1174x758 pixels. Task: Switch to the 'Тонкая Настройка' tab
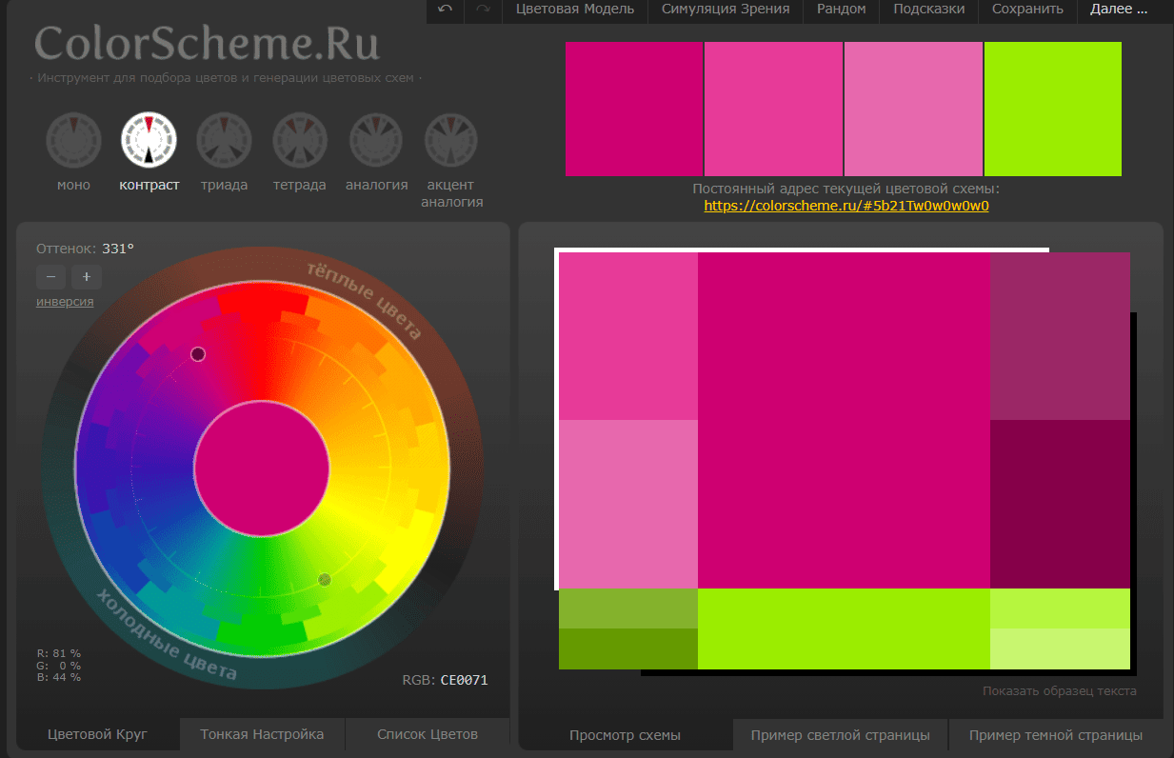click(x=262, y=734)
